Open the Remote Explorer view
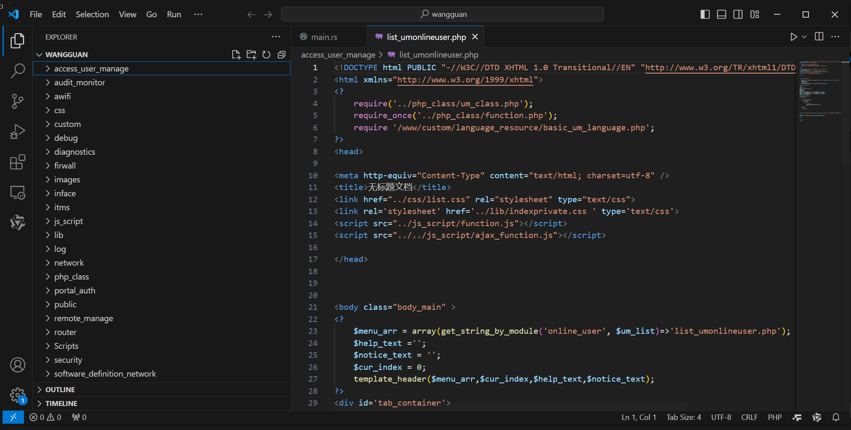 click(17, 193)
